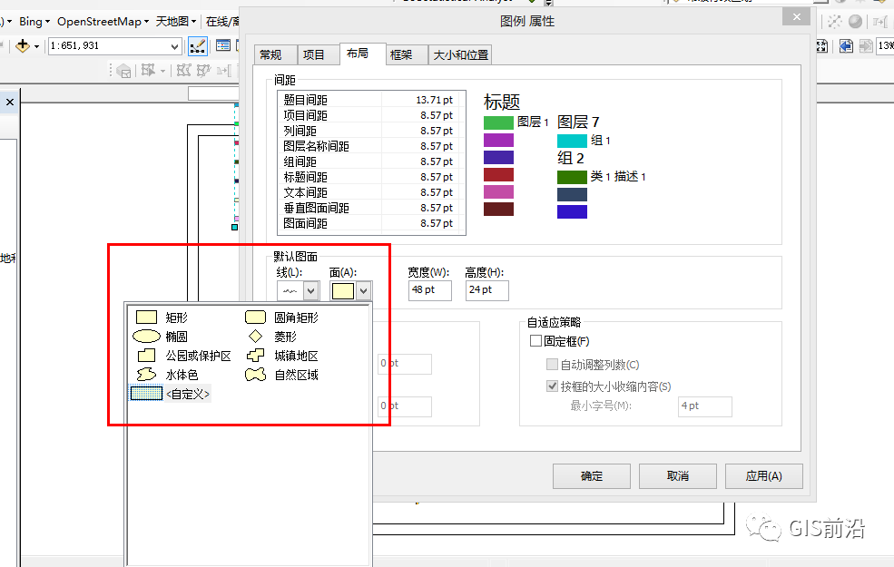Select the 项目间距 row
The height and width of the screenshot is (567, 894).
pyautogui.click(x=371, y=115)
